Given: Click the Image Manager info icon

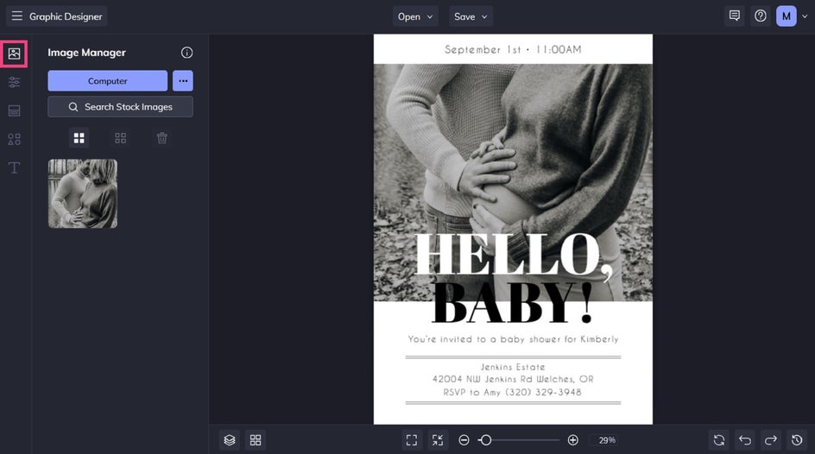Looking at the screenshot, I should coord(186,53).
